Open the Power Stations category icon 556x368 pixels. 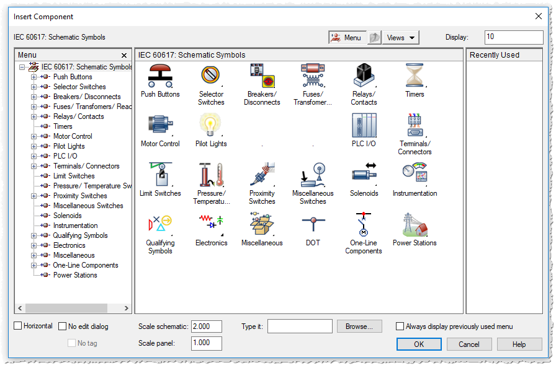(414, 225)
